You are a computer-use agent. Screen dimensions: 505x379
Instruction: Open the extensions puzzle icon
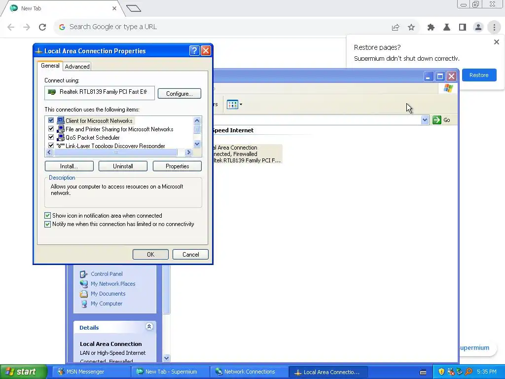[x=431, y=28]
